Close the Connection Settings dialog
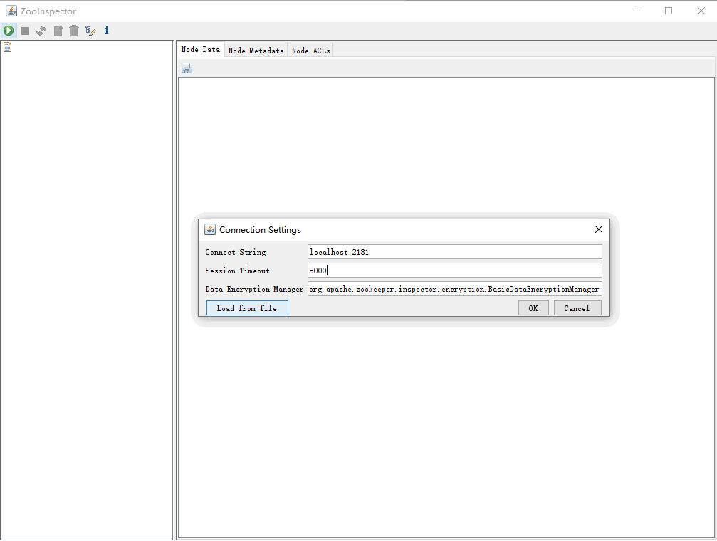 (599, 229)
